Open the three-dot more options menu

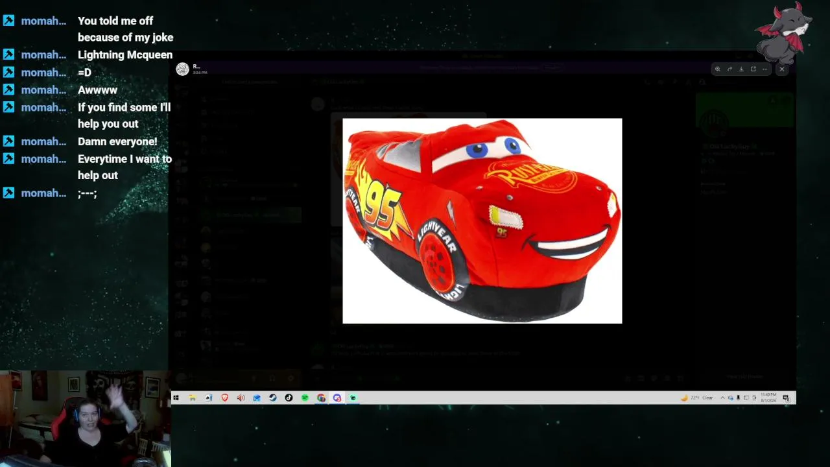[x=765, y=69]
